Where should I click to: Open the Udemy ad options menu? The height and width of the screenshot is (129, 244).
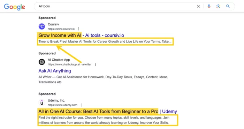[81, 105]
